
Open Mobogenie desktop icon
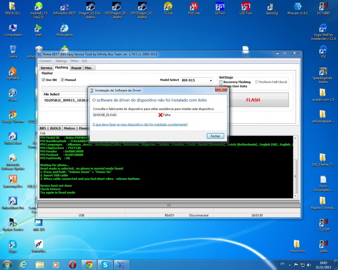[x=64, y=30]
